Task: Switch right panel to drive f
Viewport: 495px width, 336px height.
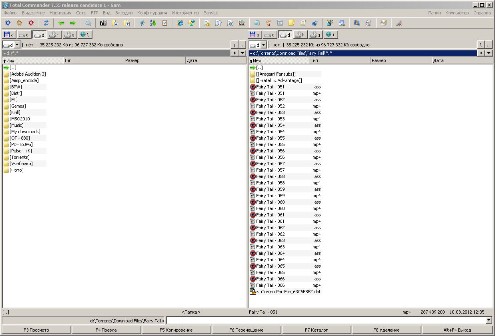Action: click(300, 35)
